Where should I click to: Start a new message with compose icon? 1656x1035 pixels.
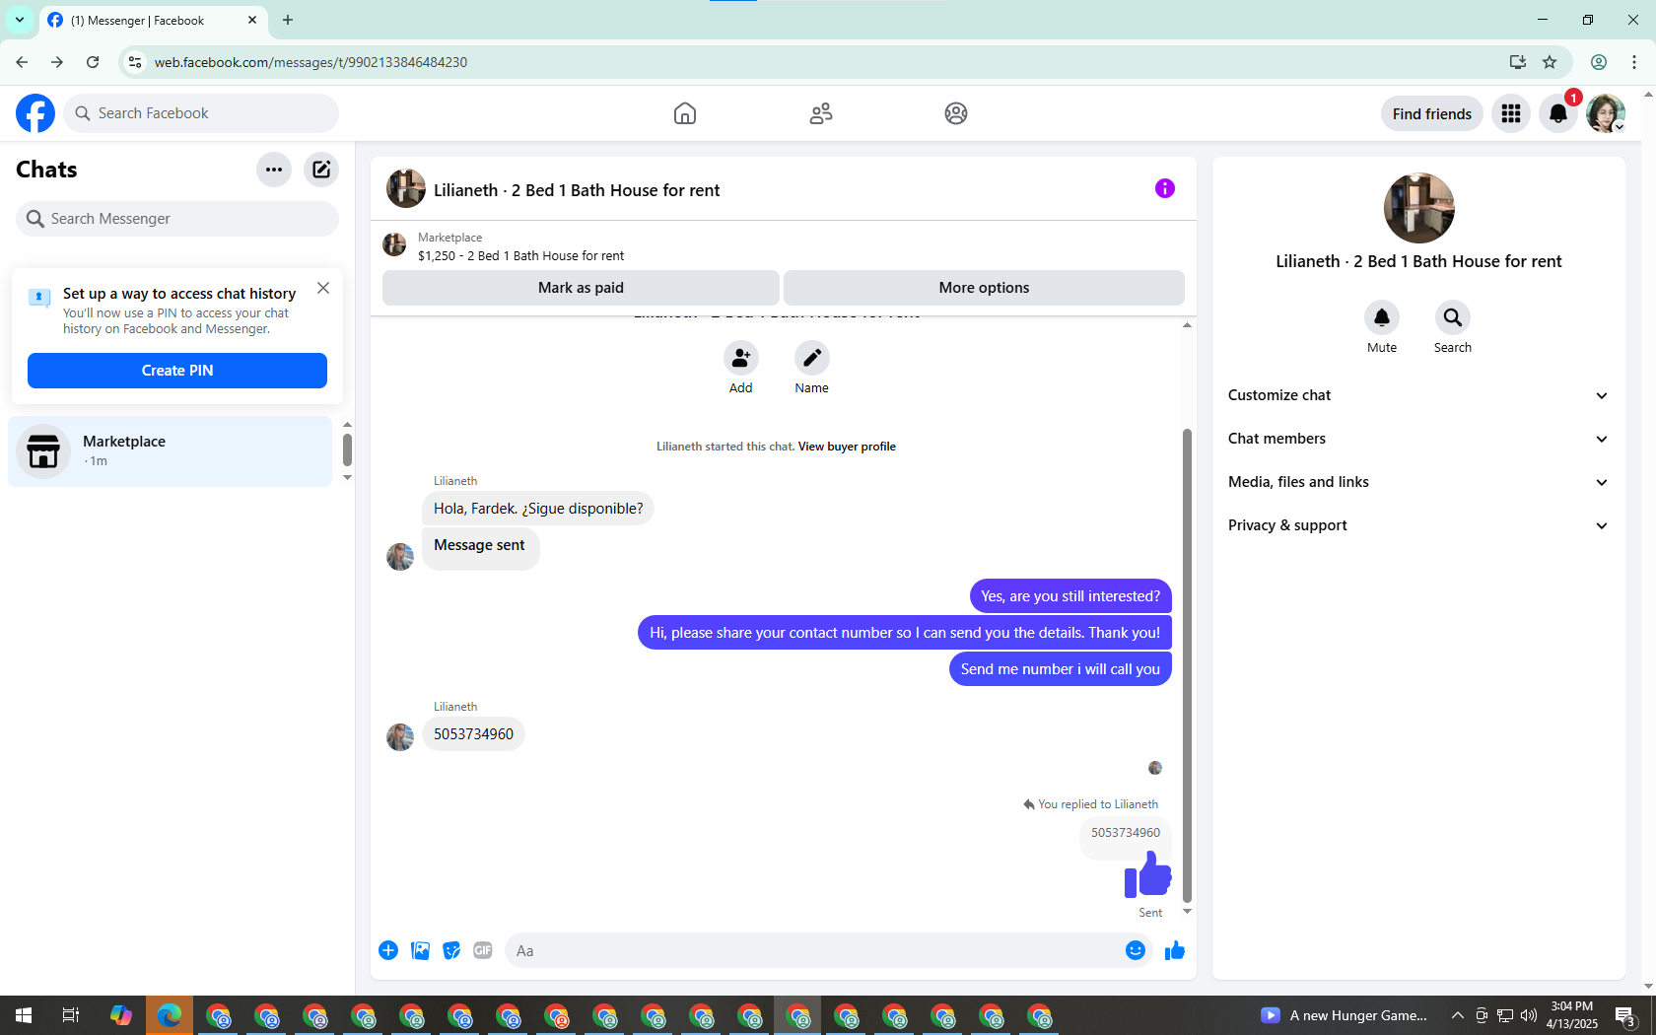[x=321, y=170]
